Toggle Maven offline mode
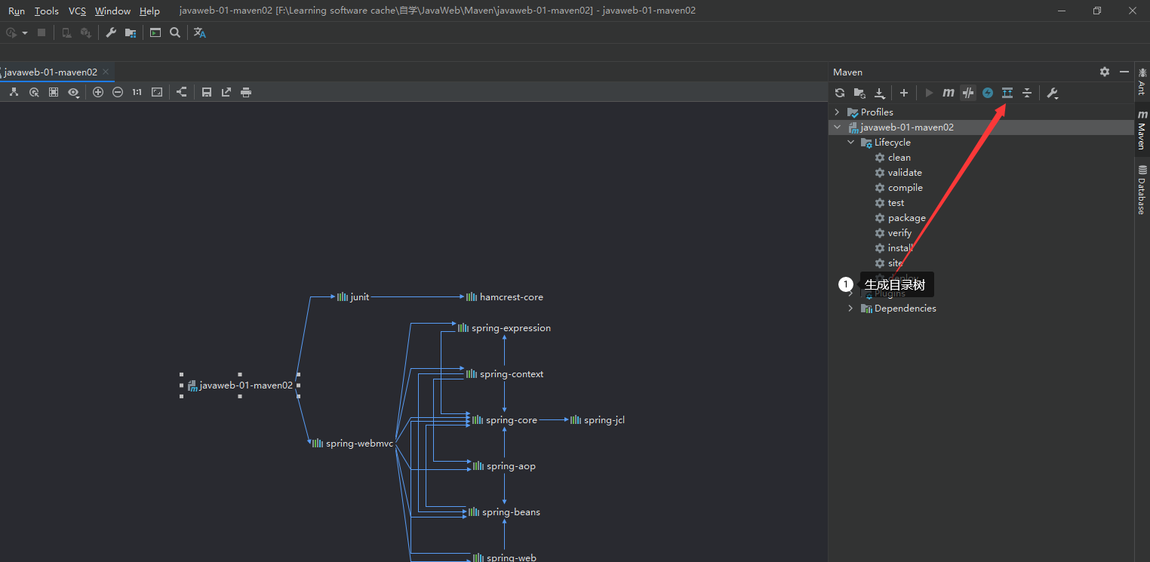The height and width of the screenshot is (562, 1150). (x=968, y=93)
